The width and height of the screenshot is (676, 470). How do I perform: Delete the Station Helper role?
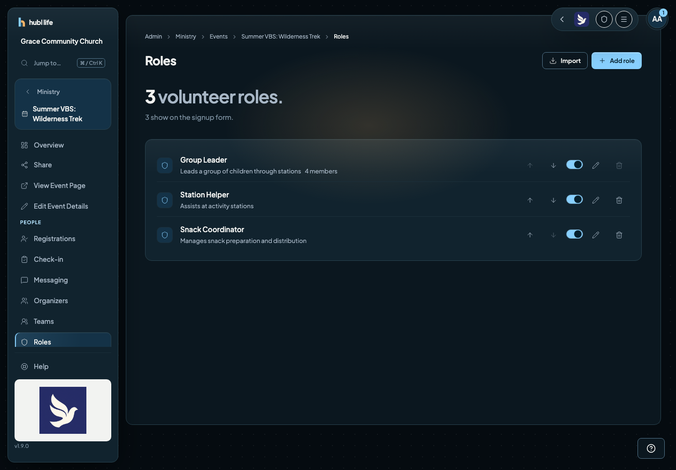pyautogui.click(x=619, y=200)
